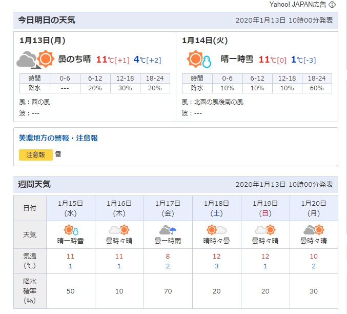Click the January 13 cloudy-then-sunny weather icon
347x314 pixels.
pyautogui.click(x=35, y=60)
